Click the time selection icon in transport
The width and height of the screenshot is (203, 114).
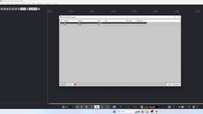(x=114, y=107)
